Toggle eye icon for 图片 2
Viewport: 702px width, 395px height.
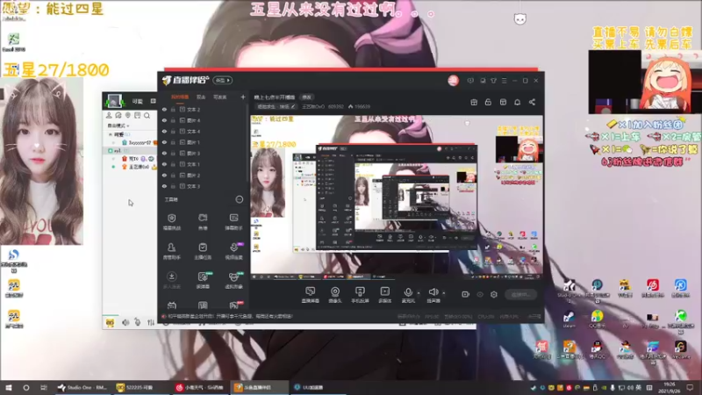[x=164, y=175]
